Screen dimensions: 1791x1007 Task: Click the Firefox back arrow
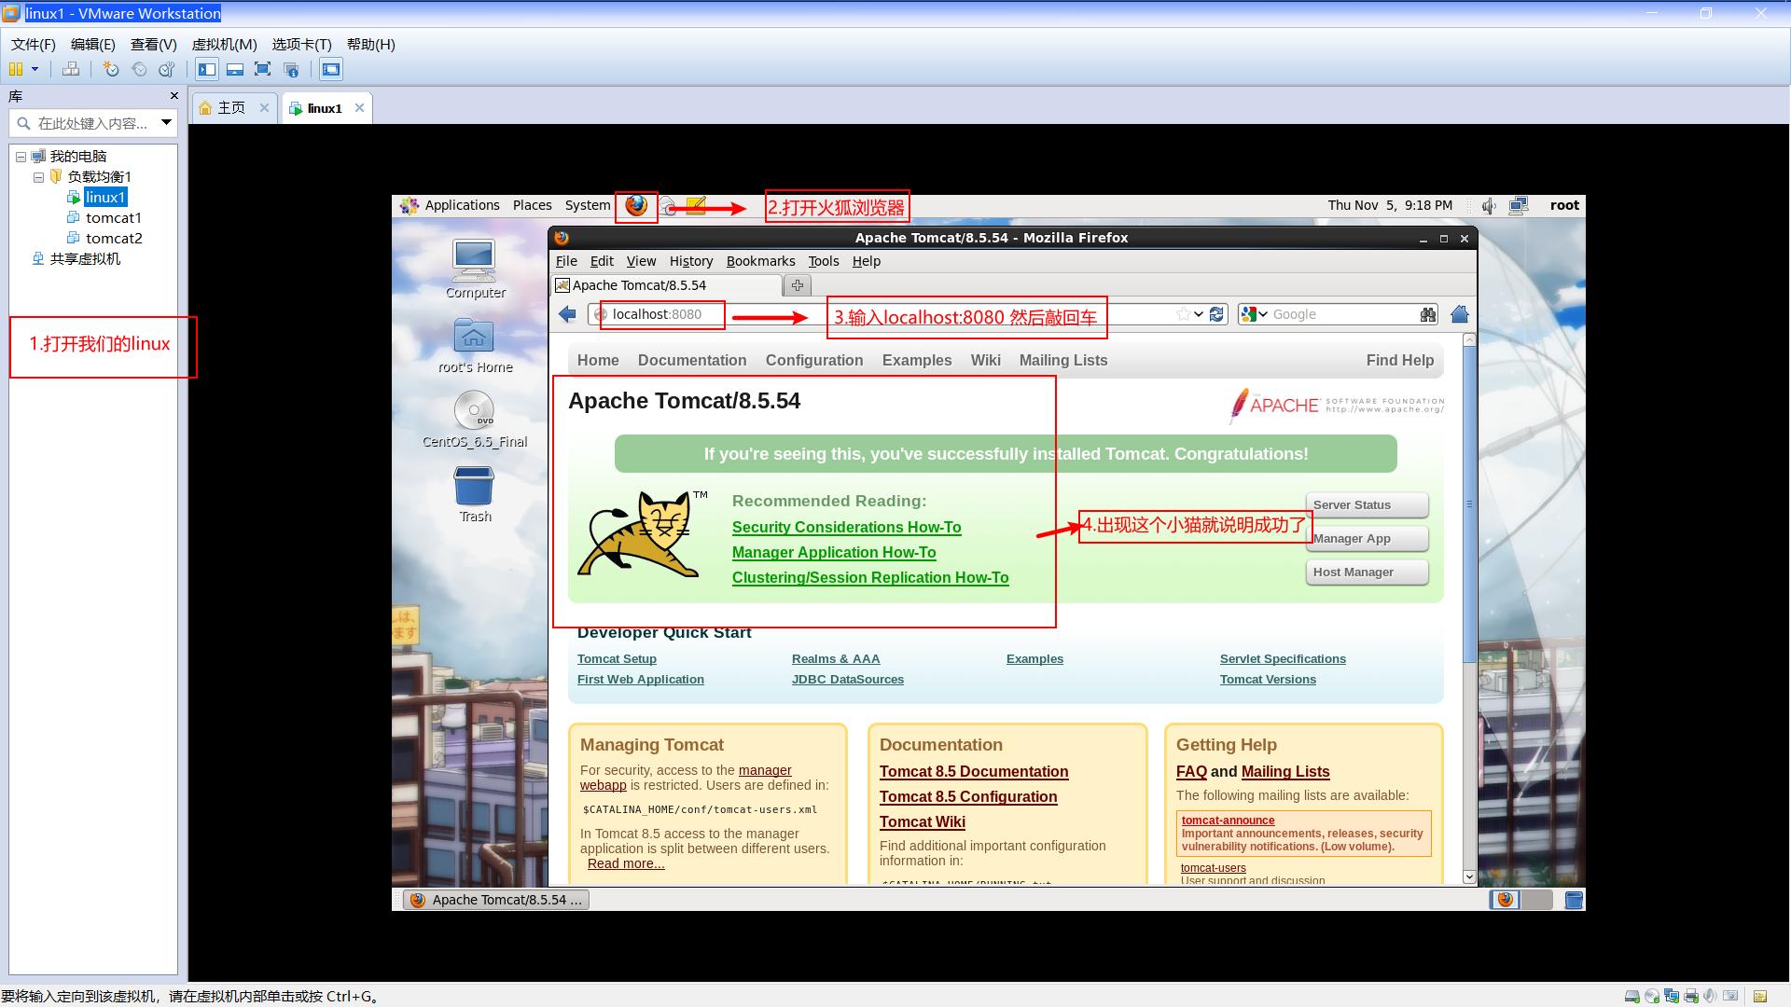click(x=567, y=314)
